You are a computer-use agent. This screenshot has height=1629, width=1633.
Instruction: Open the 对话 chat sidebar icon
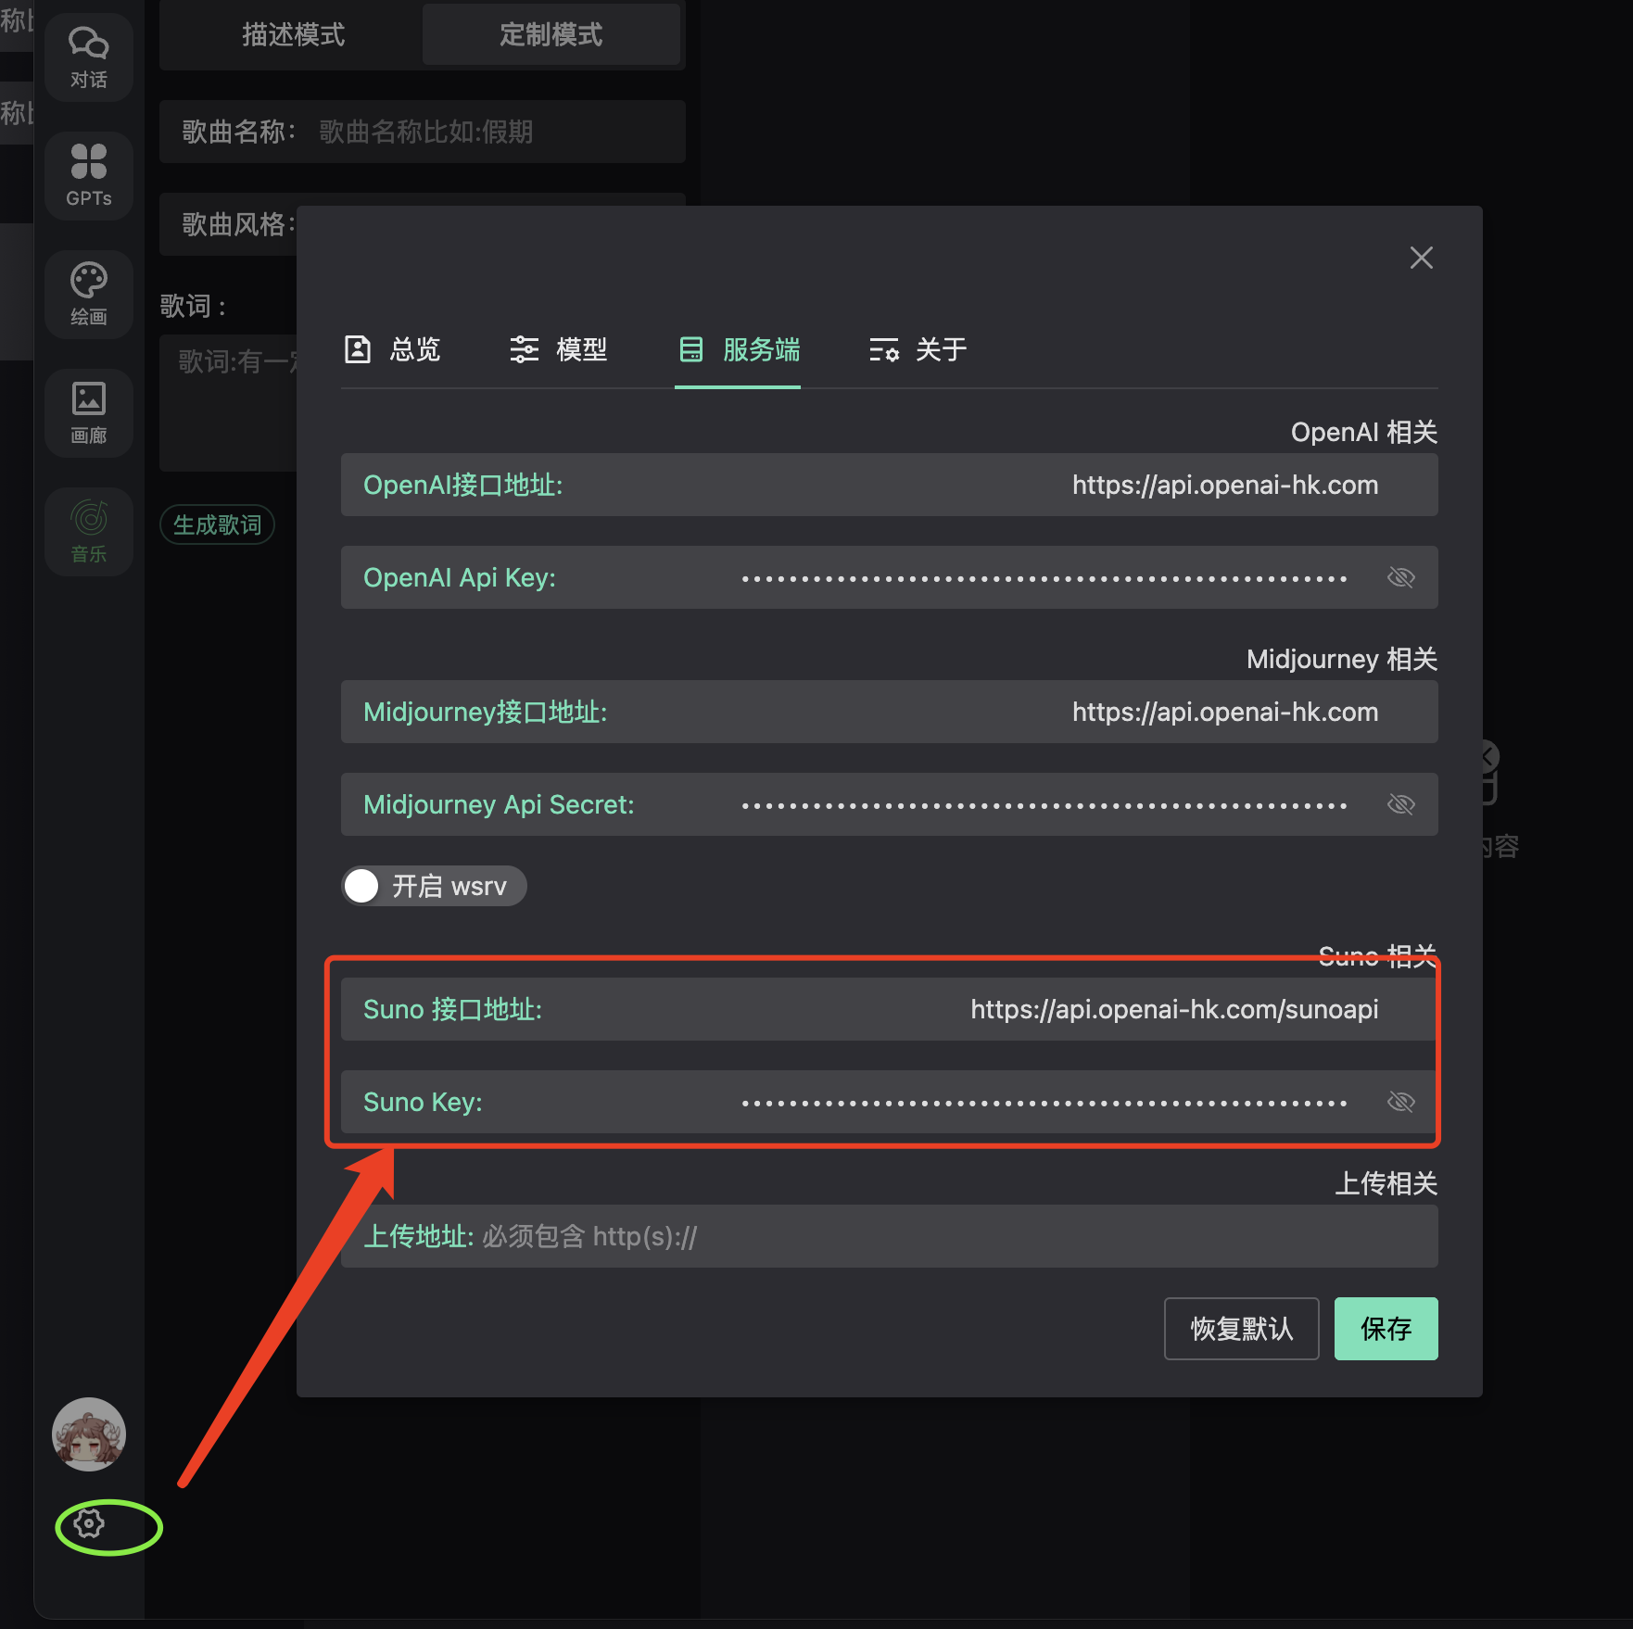(89, 57)
